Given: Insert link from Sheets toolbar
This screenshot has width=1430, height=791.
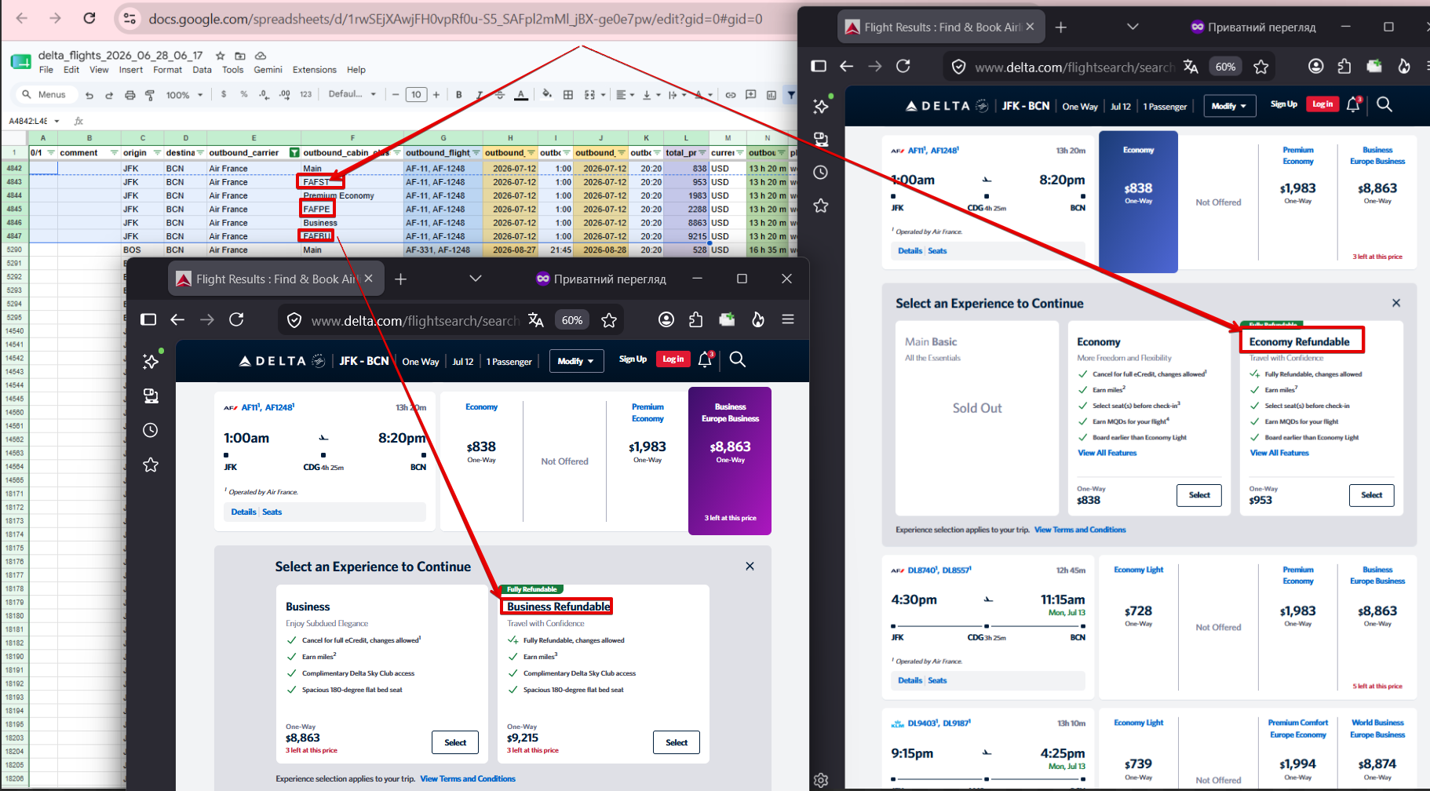Looking at the screenshot, I should coord(731,94).
